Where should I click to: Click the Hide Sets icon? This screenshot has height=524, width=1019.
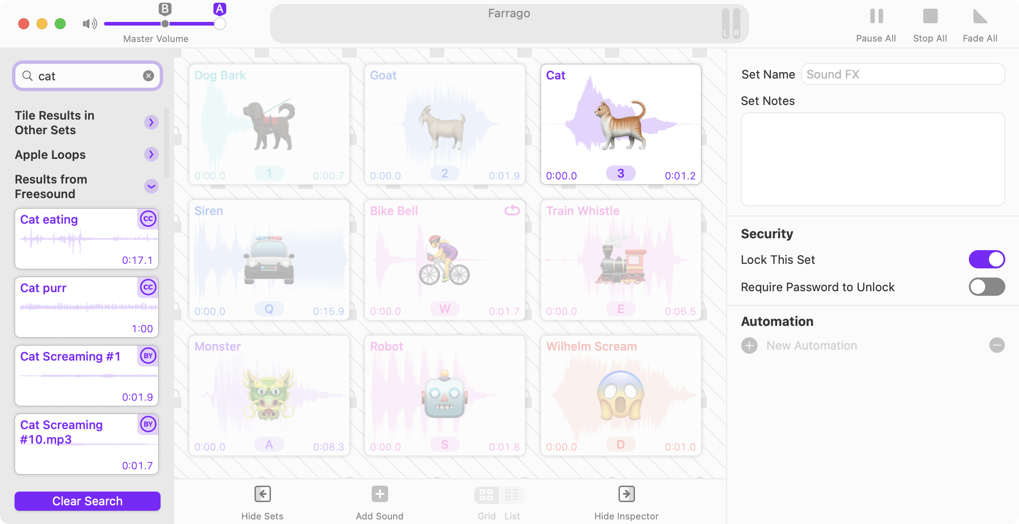262,494
